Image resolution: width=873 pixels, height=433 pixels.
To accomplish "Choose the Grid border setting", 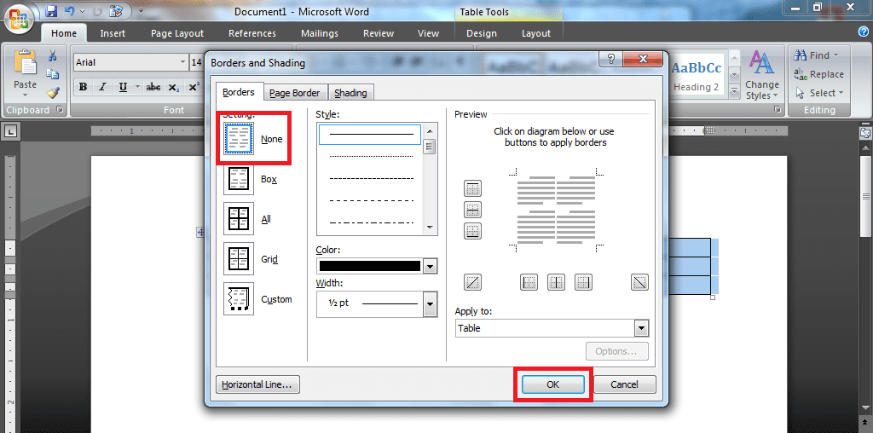I will click(x=239, y=259).
